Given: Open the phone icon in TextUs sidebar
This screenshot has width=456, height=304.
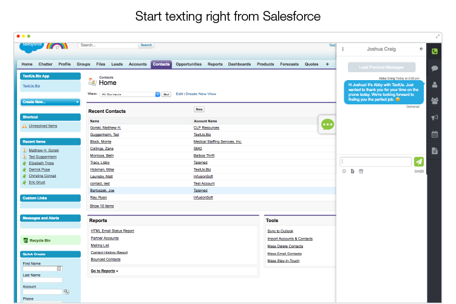Looking at the screenshot, I should [x=434, y=52].
